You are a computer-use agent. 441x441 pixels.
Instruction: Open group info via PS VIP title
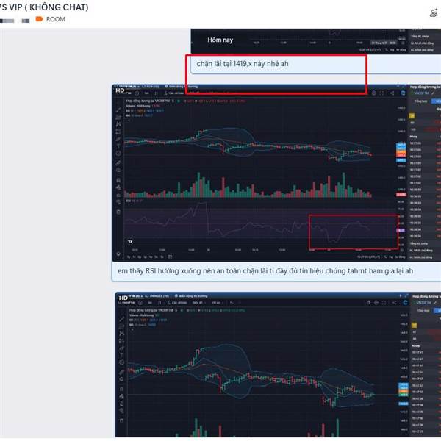(x=44, y=7)
